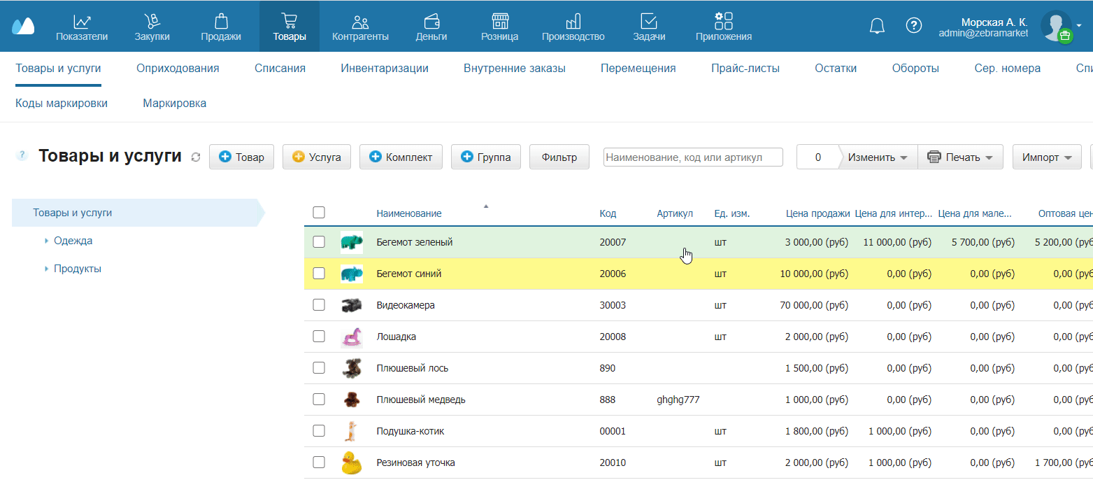Select the checkbox for Резиновая уточка row

319,463
